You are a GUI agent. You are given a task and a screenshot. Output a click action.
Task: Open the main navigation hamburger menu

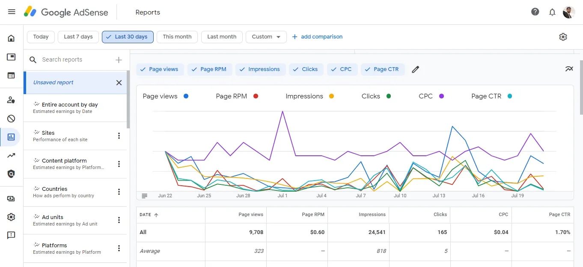(11, 12)
